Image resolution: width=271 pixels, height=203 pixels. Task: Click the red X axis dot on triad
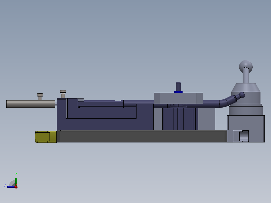pos(16,187)
